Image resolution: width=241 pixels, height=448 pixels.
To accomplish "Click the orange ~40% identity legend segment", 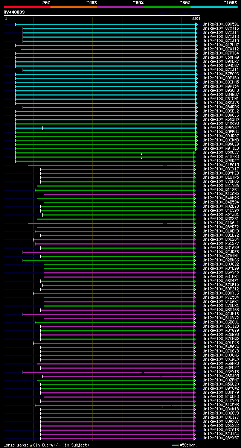I will (x=74, y=6).
